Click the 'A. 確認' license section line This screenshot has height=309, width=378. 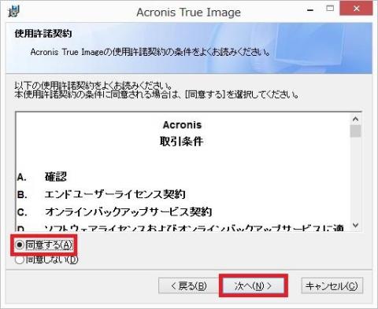click(42, 177)
